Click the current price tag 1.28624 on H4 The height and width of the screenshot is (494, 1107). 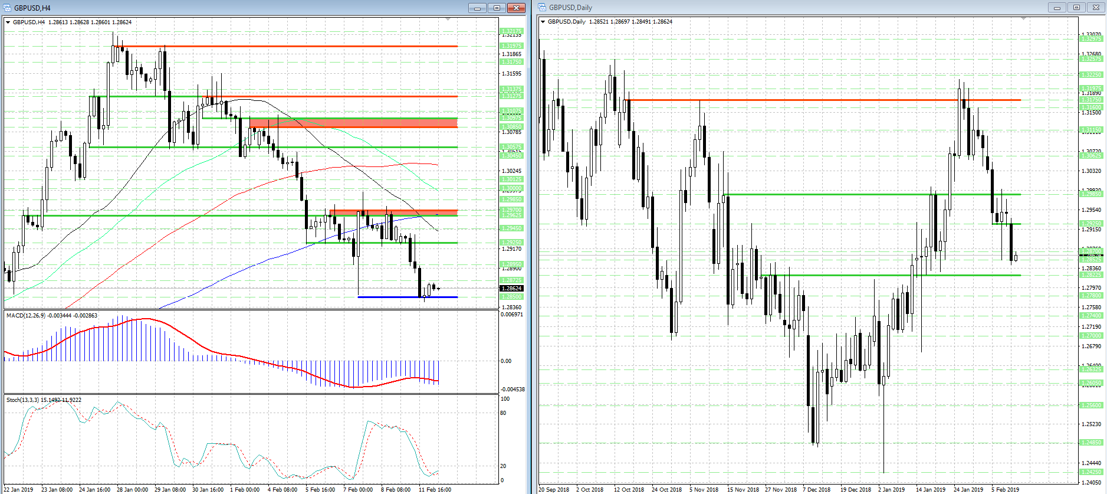coord(511,289)
